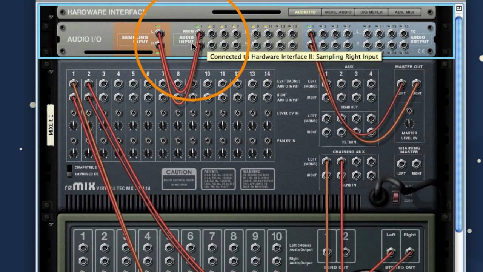The width and height of the screenshot is (483, 272).
Task: Click Aux 1 Send Out left jack
Action: coord(326,84)
